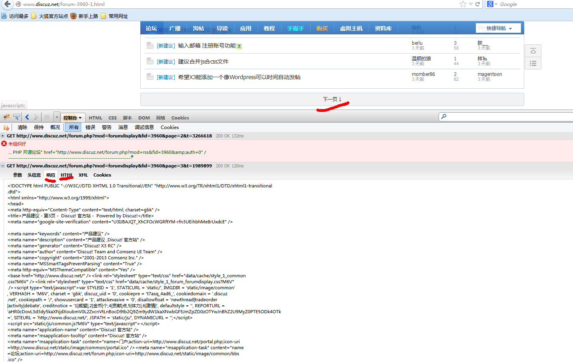This screenshot has width=573, height=362.
Task: Open author profile 温顺的狼
Action: coord(421,58)
